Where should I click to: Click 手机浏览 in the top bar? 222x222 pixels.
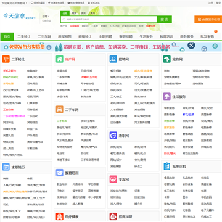tap(94, 3)
